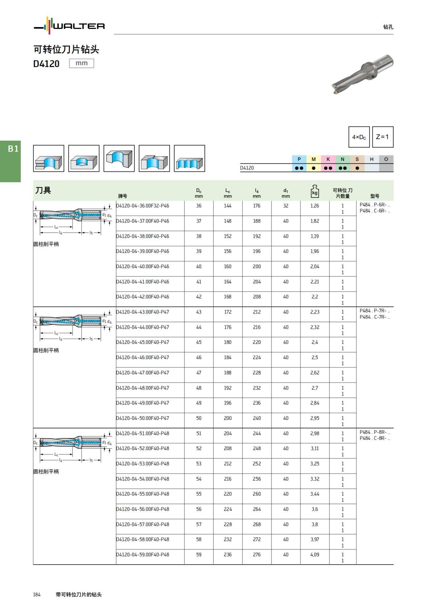Click the first tool dimension diagram
The image size is (435, 615).
[72, 220]
